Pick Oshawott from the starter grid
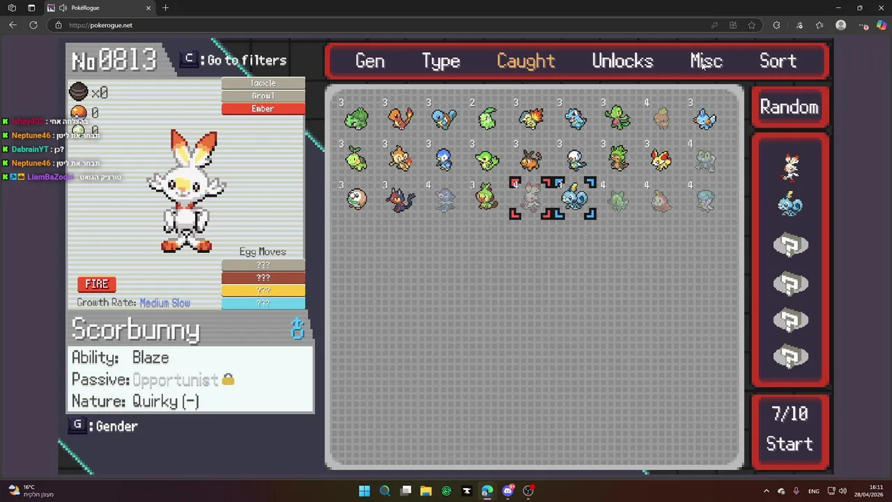The height and width of the screenshot is (502, 892). pyautogui.click(x=575, y=160)
